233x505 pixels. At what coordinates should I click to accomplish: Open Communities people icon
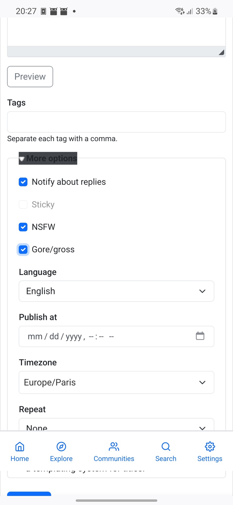(114, 447)
